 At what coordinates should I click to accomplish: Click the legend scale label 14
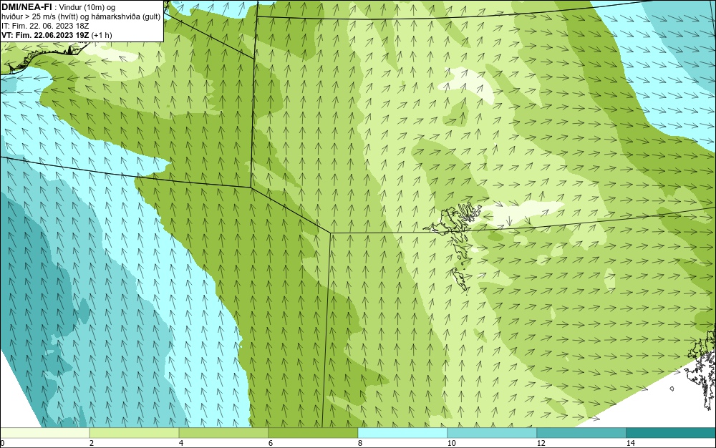(630, 444)
